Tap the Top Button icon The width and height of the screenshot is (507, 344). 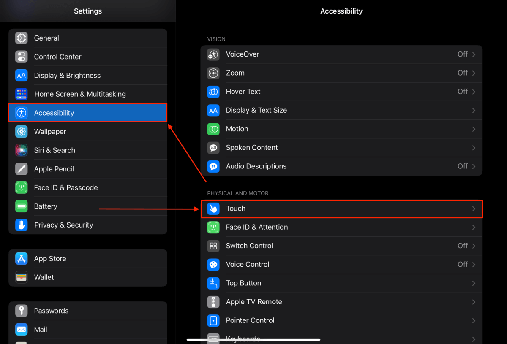tap(213, 283)
